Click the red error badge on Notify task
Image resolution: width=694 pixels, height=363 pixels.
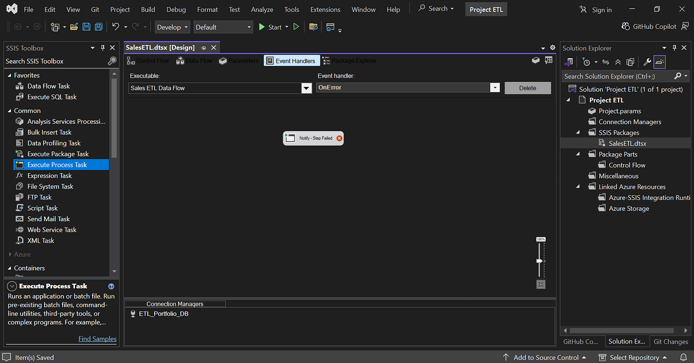339,138
